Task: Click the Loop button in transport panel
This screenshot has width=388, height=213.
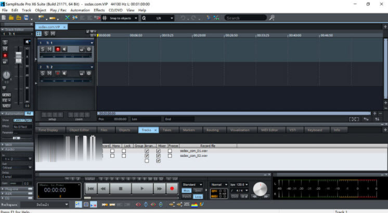Action: [198, 197]
